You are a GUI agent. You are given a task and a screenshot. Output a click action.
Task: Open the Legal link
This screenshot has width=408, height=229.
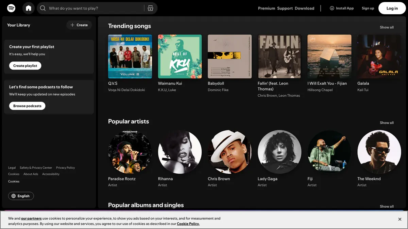[x=12, y=168]
